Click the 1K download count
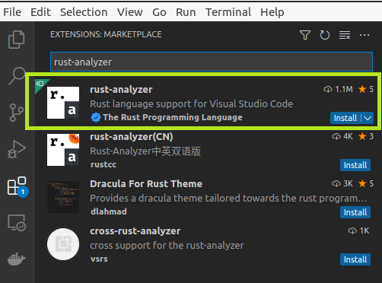This screenshot has width=382, height=283. [358, 231]
